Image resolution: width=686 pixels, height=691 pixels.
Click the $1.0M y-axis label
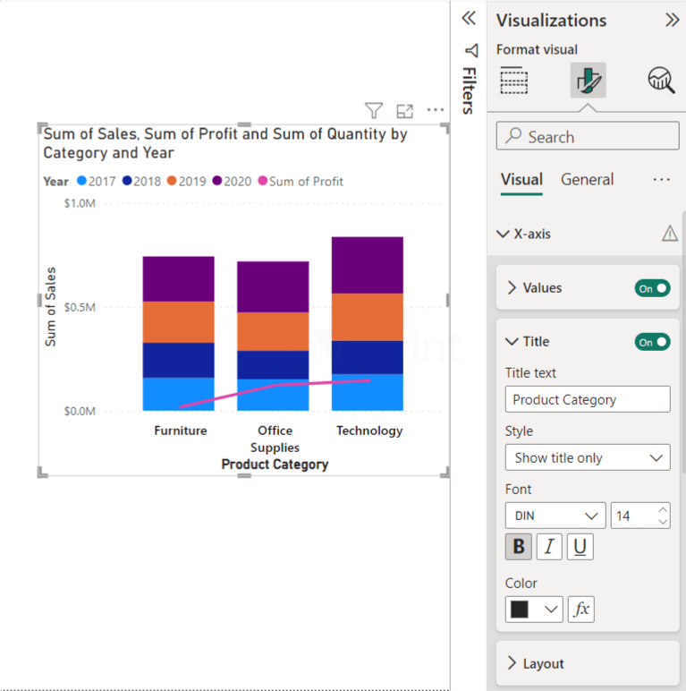point(80,203)
